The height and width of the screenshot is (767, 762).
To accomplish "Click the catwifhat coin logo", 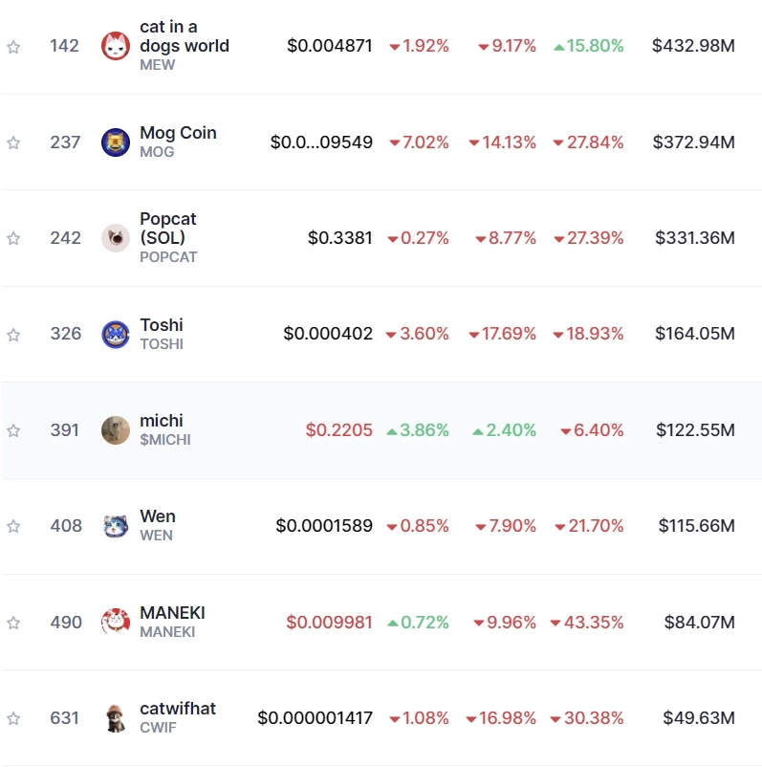I will (x=116, y=718).
